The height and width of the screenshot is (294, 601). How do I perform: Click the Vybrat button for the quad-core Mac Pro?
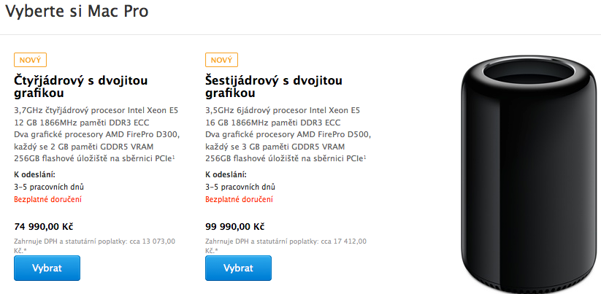pyautogui.click(x=47, y=268)
